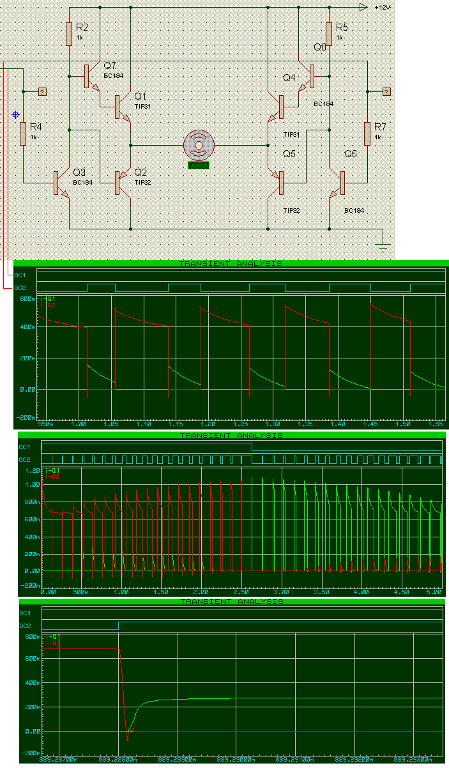Click the OC2 trace label in the bottom graph

(x=25, y=626)
